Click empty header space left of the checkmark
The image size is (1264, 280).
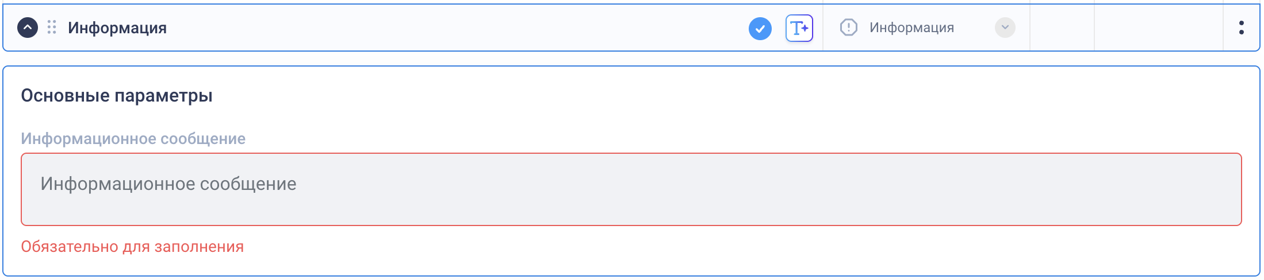click(454, 28)
